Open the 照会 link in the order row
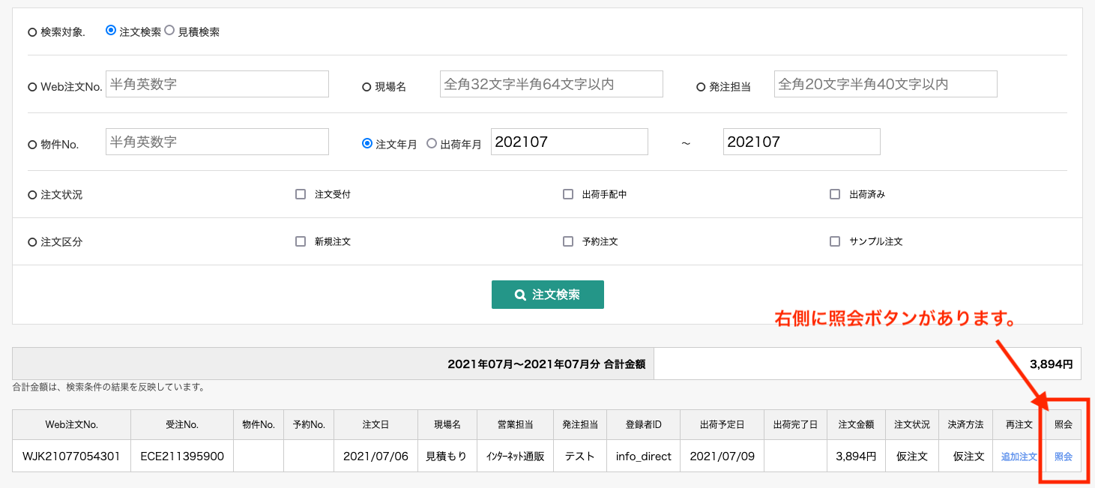 click(1064, 457)
